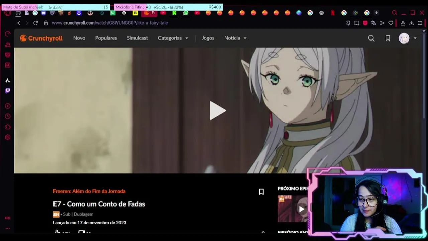Screen dimensions: 428x241
Task: Open the GX Cleaner sidebar icon
Action: [8, 45]
